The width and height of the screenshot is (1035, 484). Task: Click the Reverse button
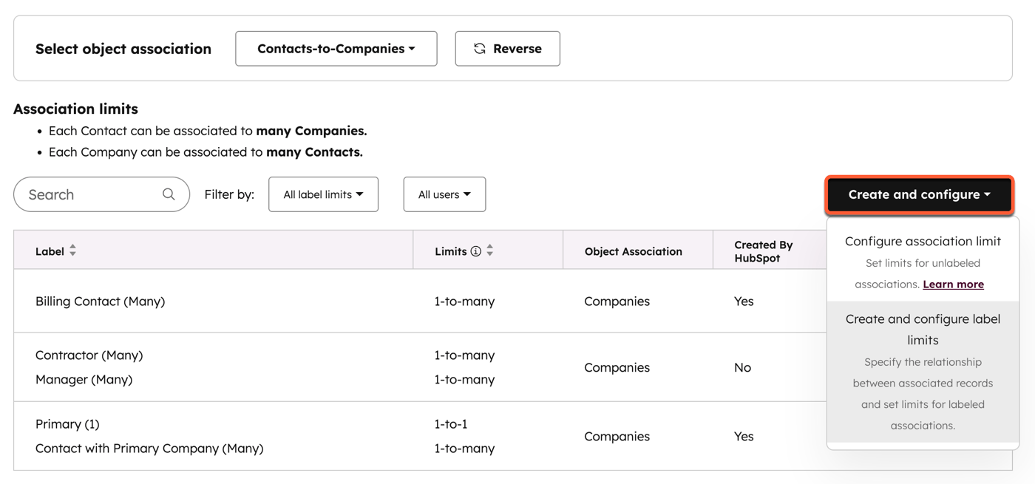(x=507, y=48)
